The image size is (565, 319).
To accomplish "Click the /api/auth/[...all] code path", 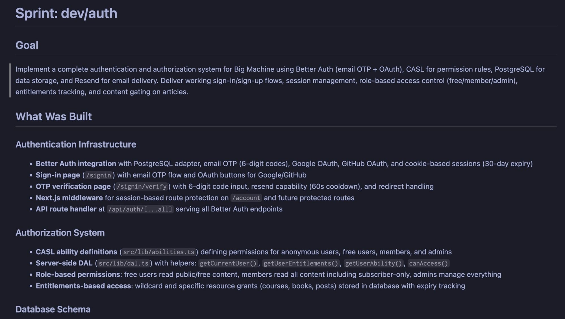I will (140, 209).
